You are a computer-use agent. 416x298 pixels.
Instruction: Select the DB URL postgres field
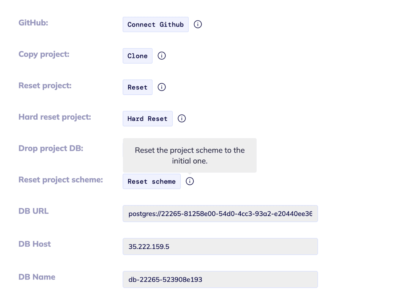pyautogui.click(x=220, y=214)
